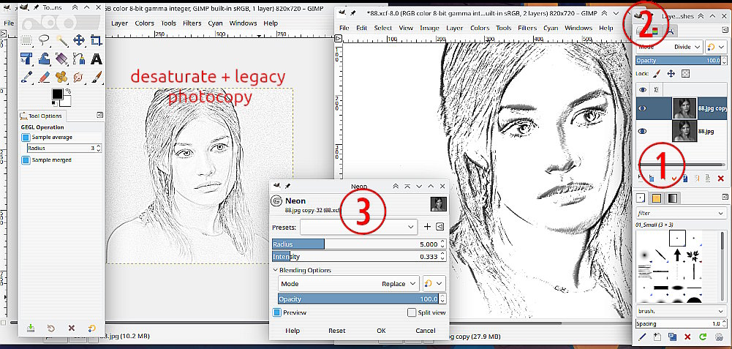
Task: Open the Filters menu in 88.xcf window
Action: pos(527,28)
